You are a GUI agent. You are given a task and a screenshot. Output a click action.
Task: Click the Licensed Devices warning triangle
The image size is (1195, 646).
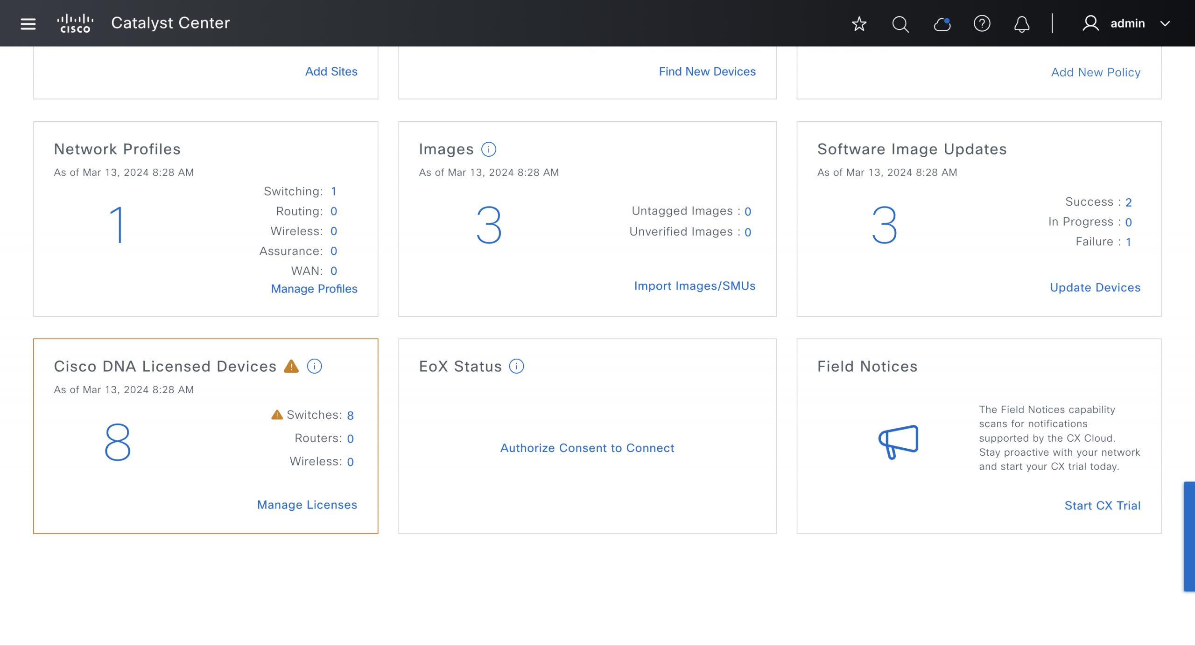(x=291, y=366)
